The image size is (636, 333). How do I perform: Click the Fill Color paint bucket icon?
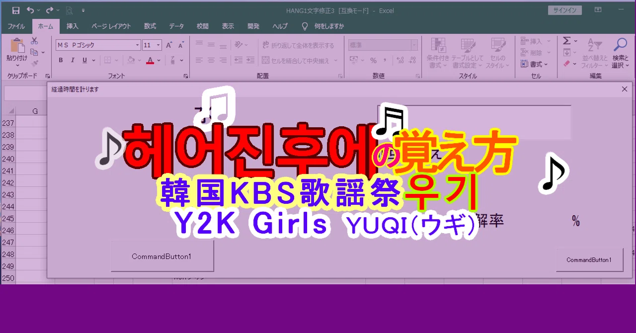(x=131, y=60)
